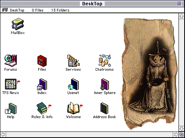Click the zoom box in the title bar
This screenshot has width=185, height=138.
(179, 4)
